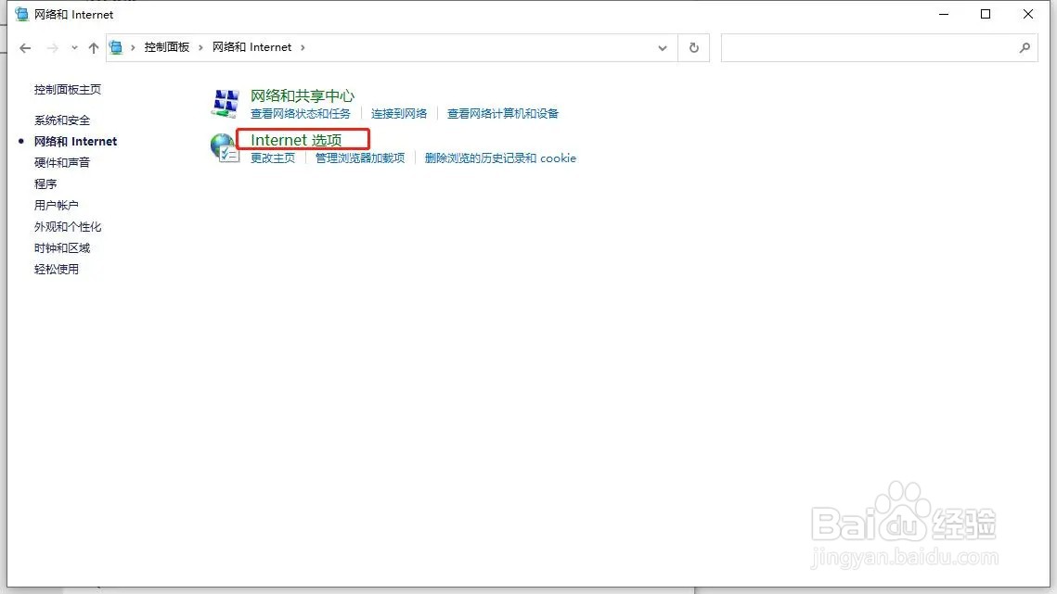
Task: Close the 网络和 Internet window
Action: 1028,14
